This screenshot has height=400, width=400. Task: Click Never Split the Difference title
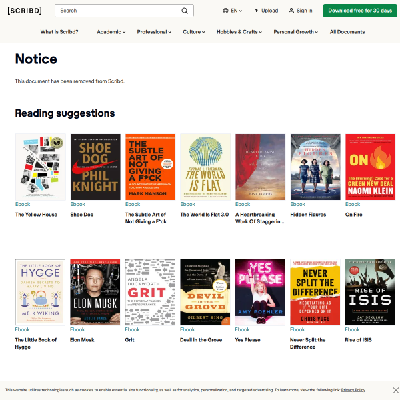click(x=307, y=343)
